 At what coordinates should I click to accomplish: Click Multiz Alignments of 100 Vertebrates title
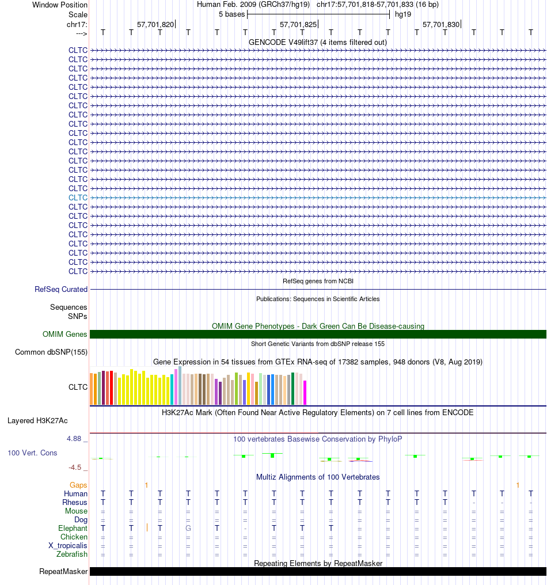pos(318,477)
